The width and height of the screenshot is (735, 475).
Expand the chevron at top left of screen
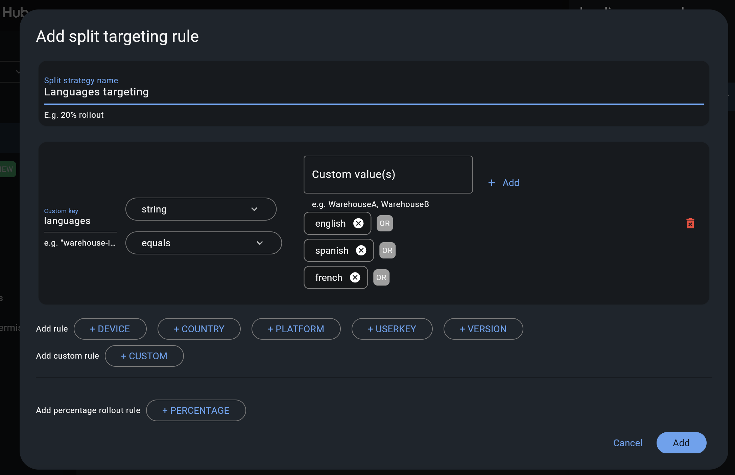[x=18, y=71]
